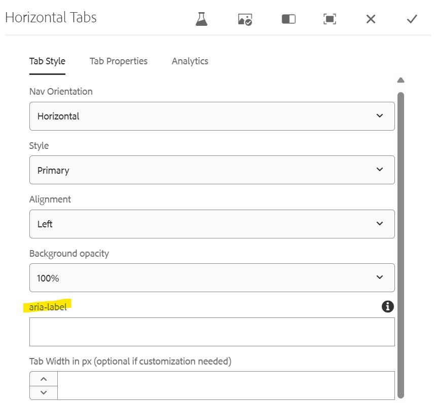Image resolution: width=435 pixels, height=403 pixels.
Task: Click the scrollbar up arrow
Action: (x=401, y=80)
